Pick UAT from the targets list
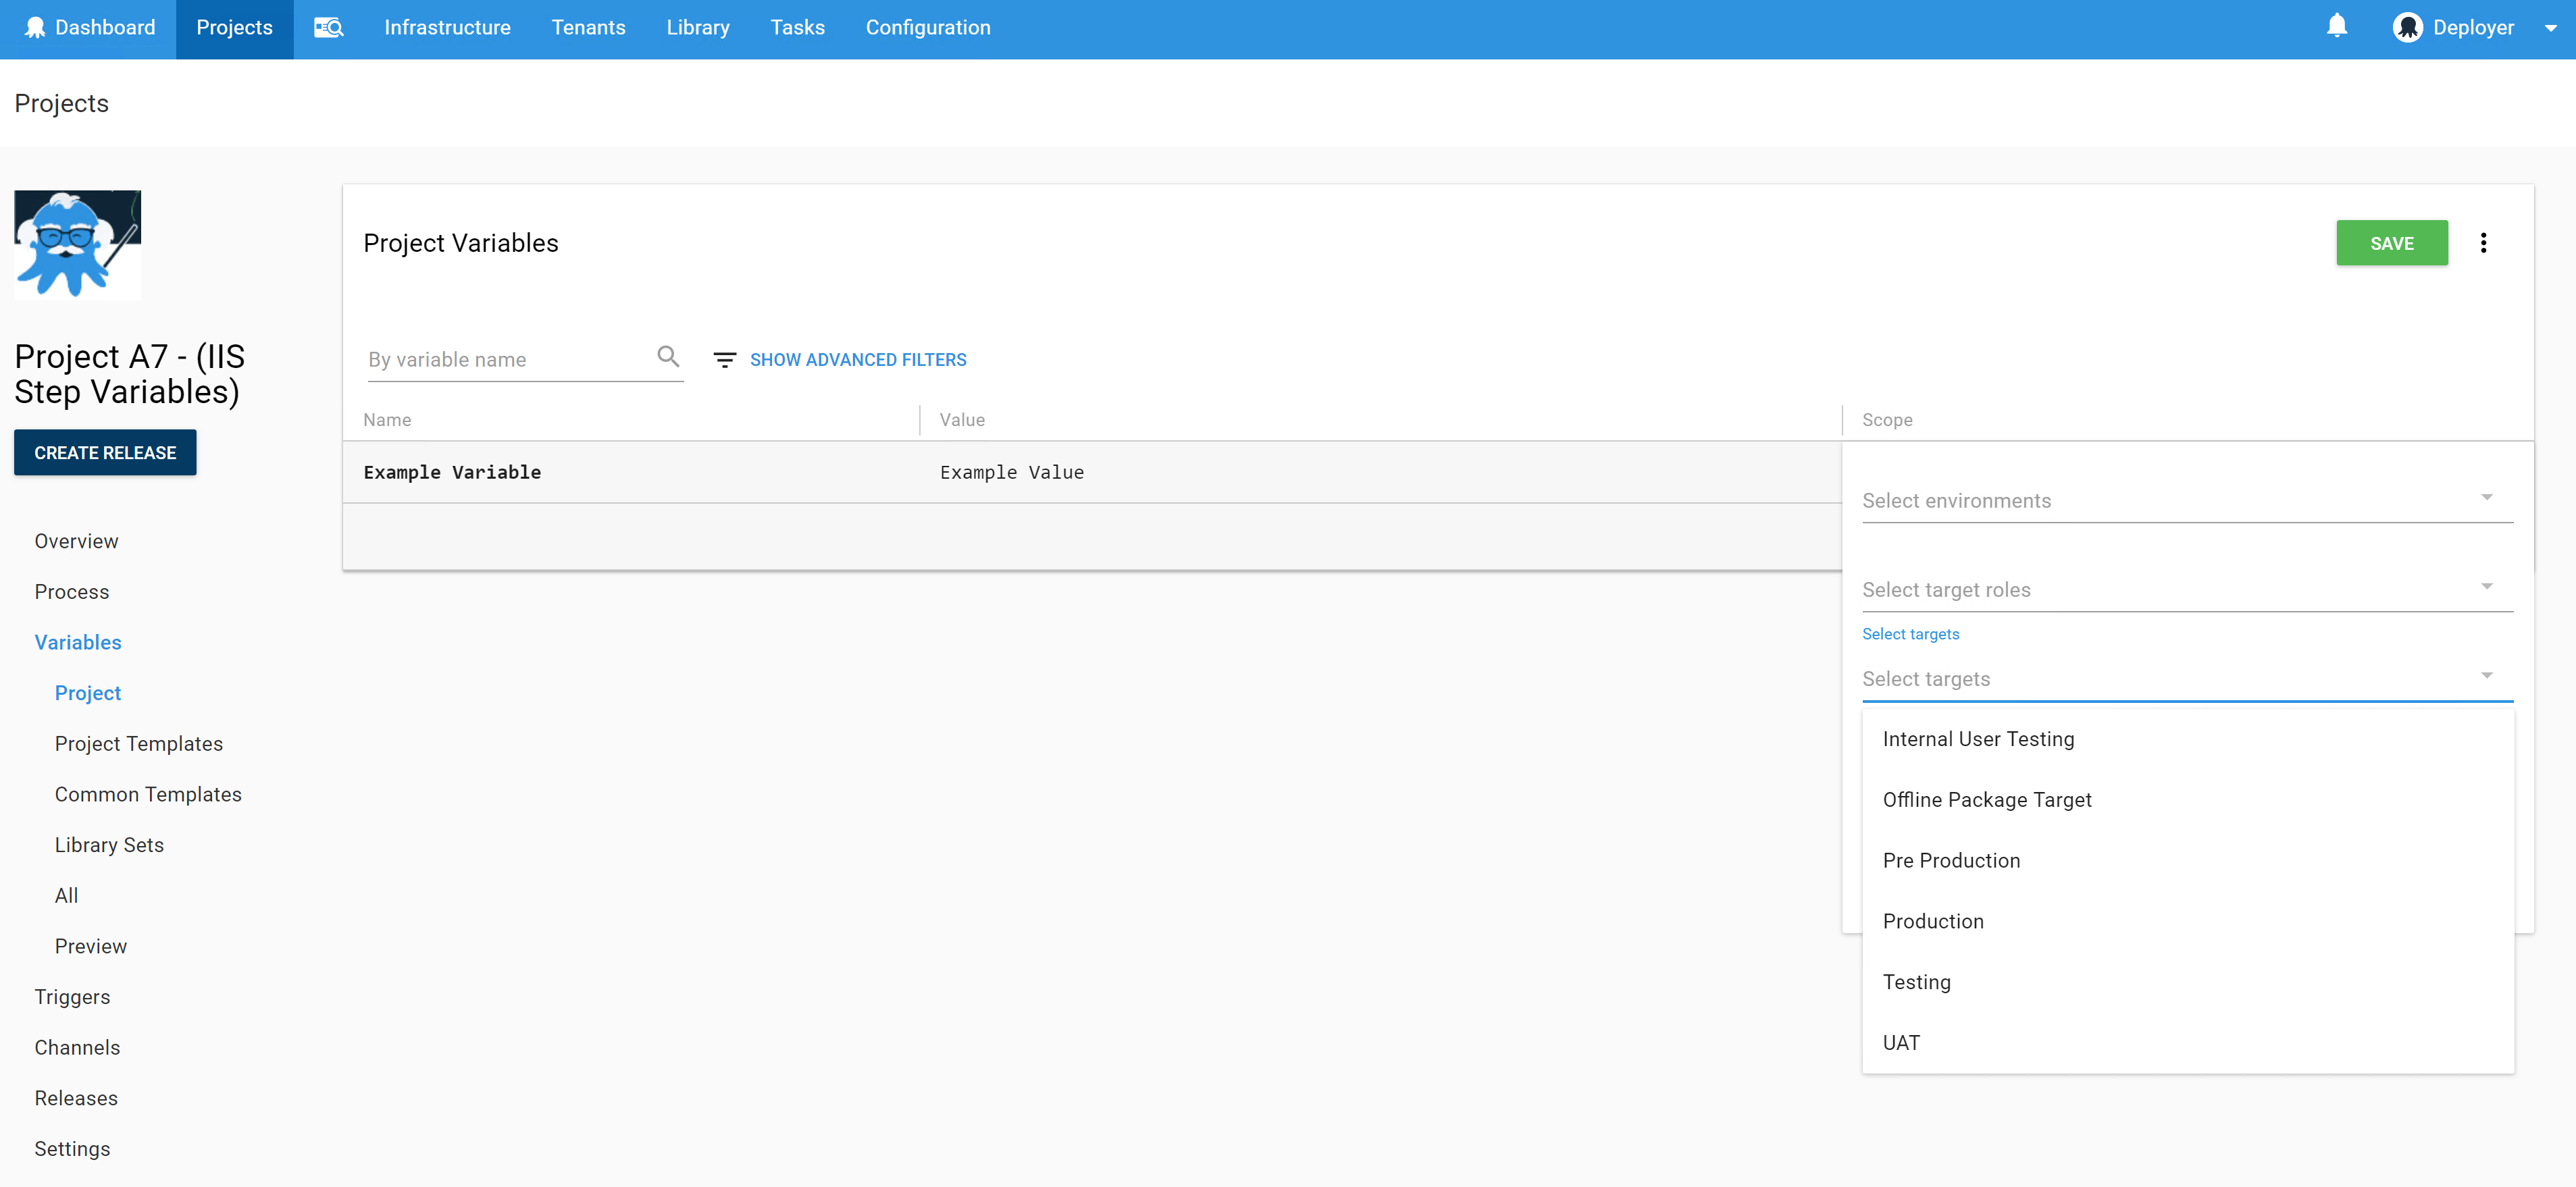 [x=1900, y=1042]
